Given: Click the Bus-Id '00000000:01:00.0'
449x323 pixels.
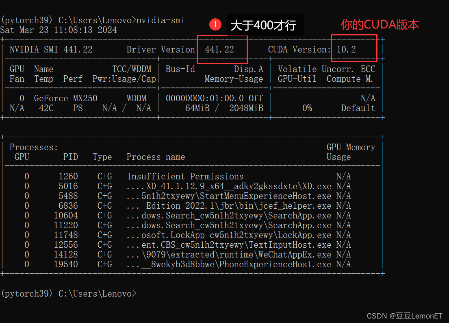Looking at the screenshot, I should click(204, 98).
